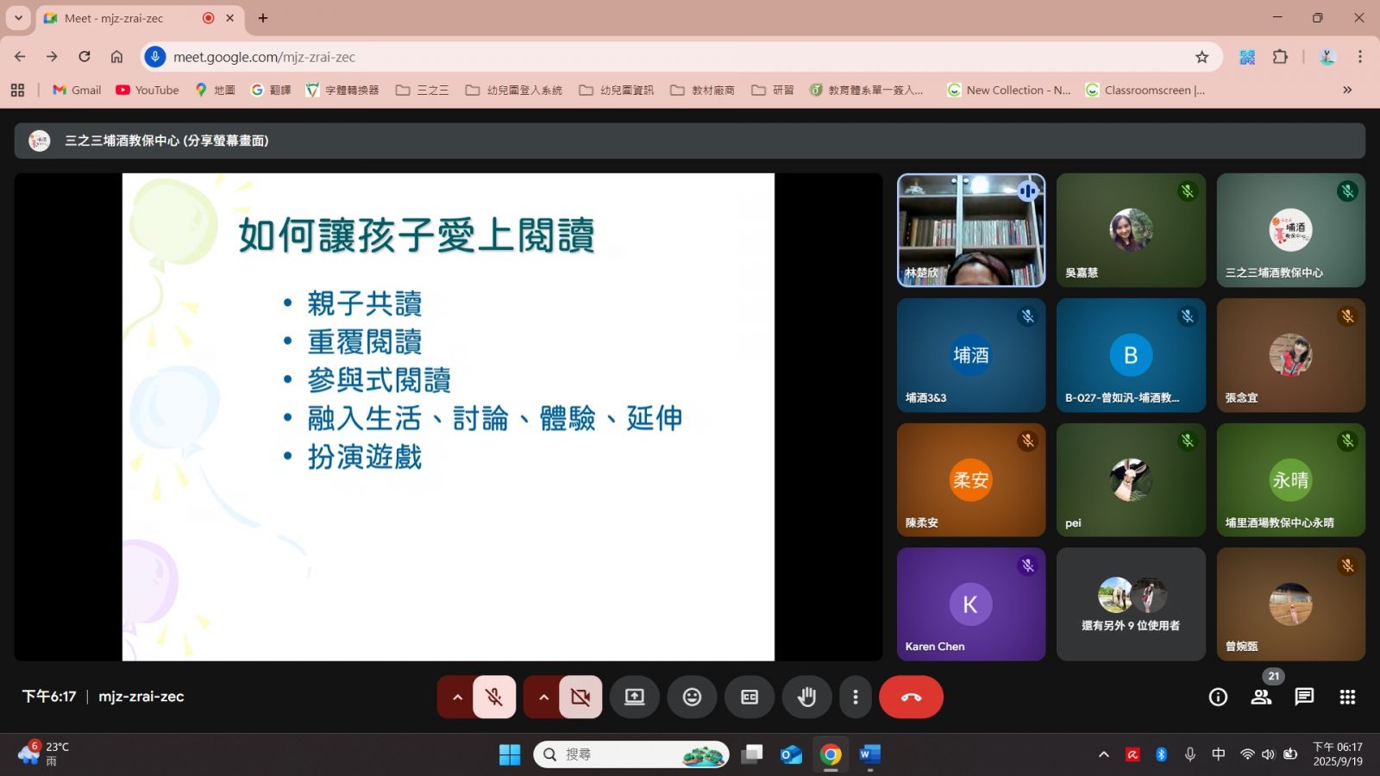Open the 幼兒園資訊 bookmarks folder
This screenshot has height=776, width=1380.
click(616, 90)
